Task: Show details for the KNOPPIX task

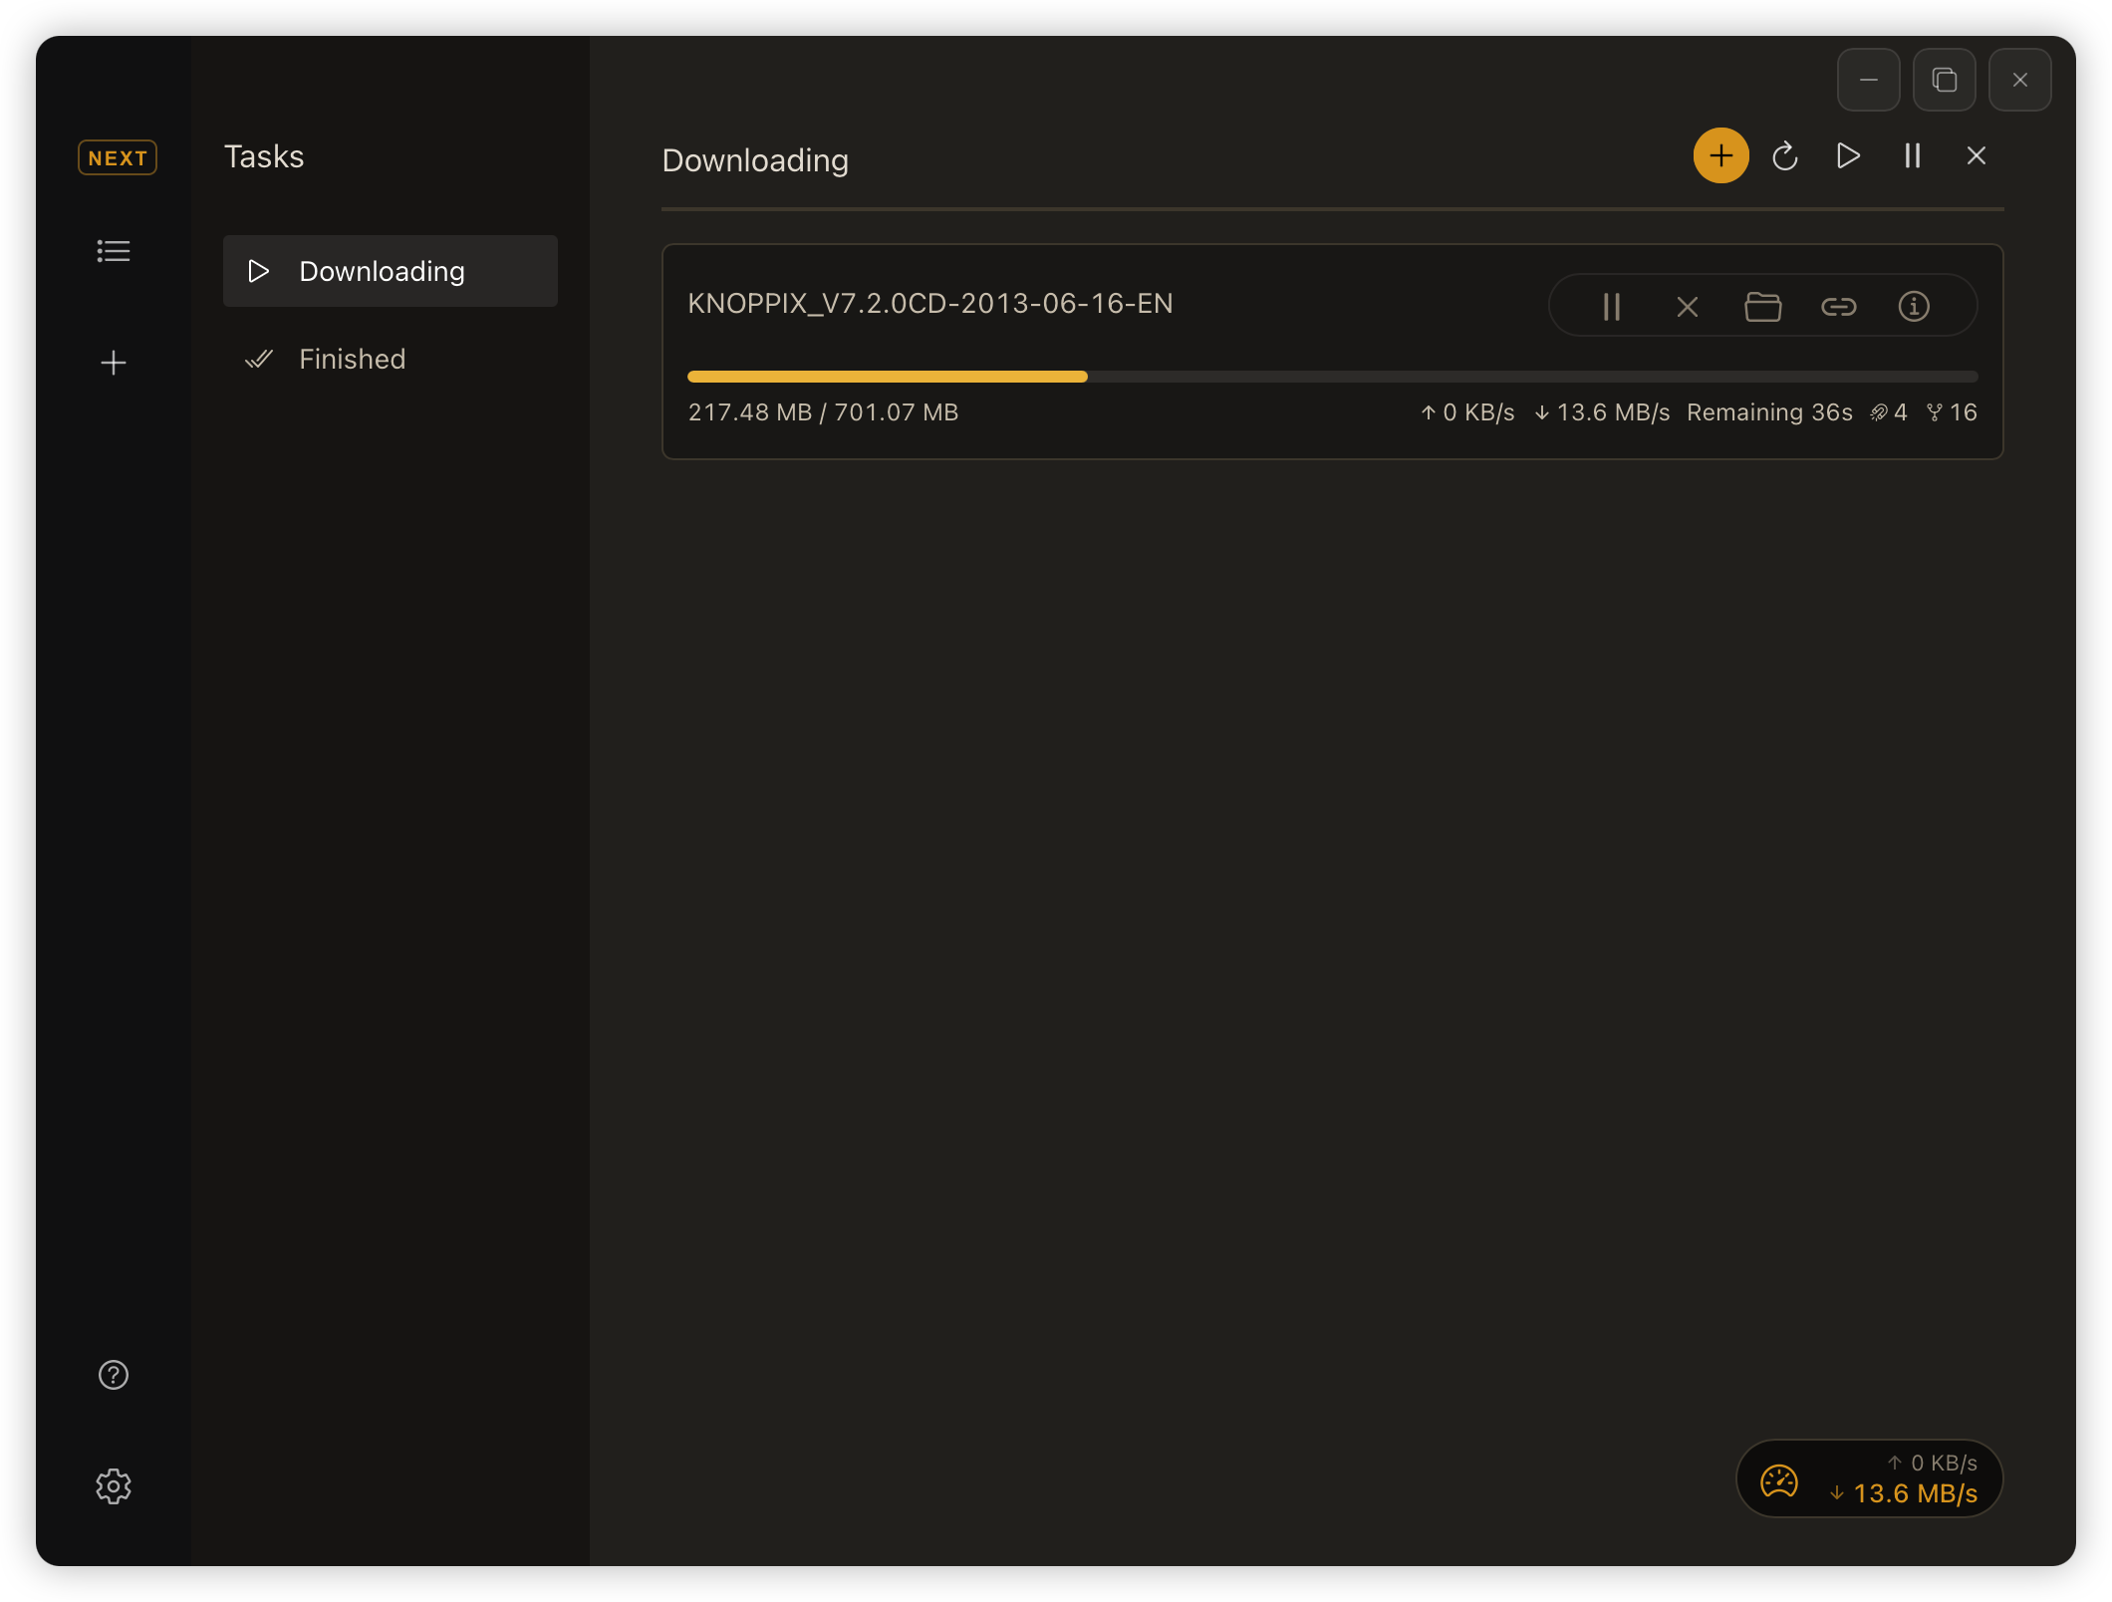Action: 1914,306
